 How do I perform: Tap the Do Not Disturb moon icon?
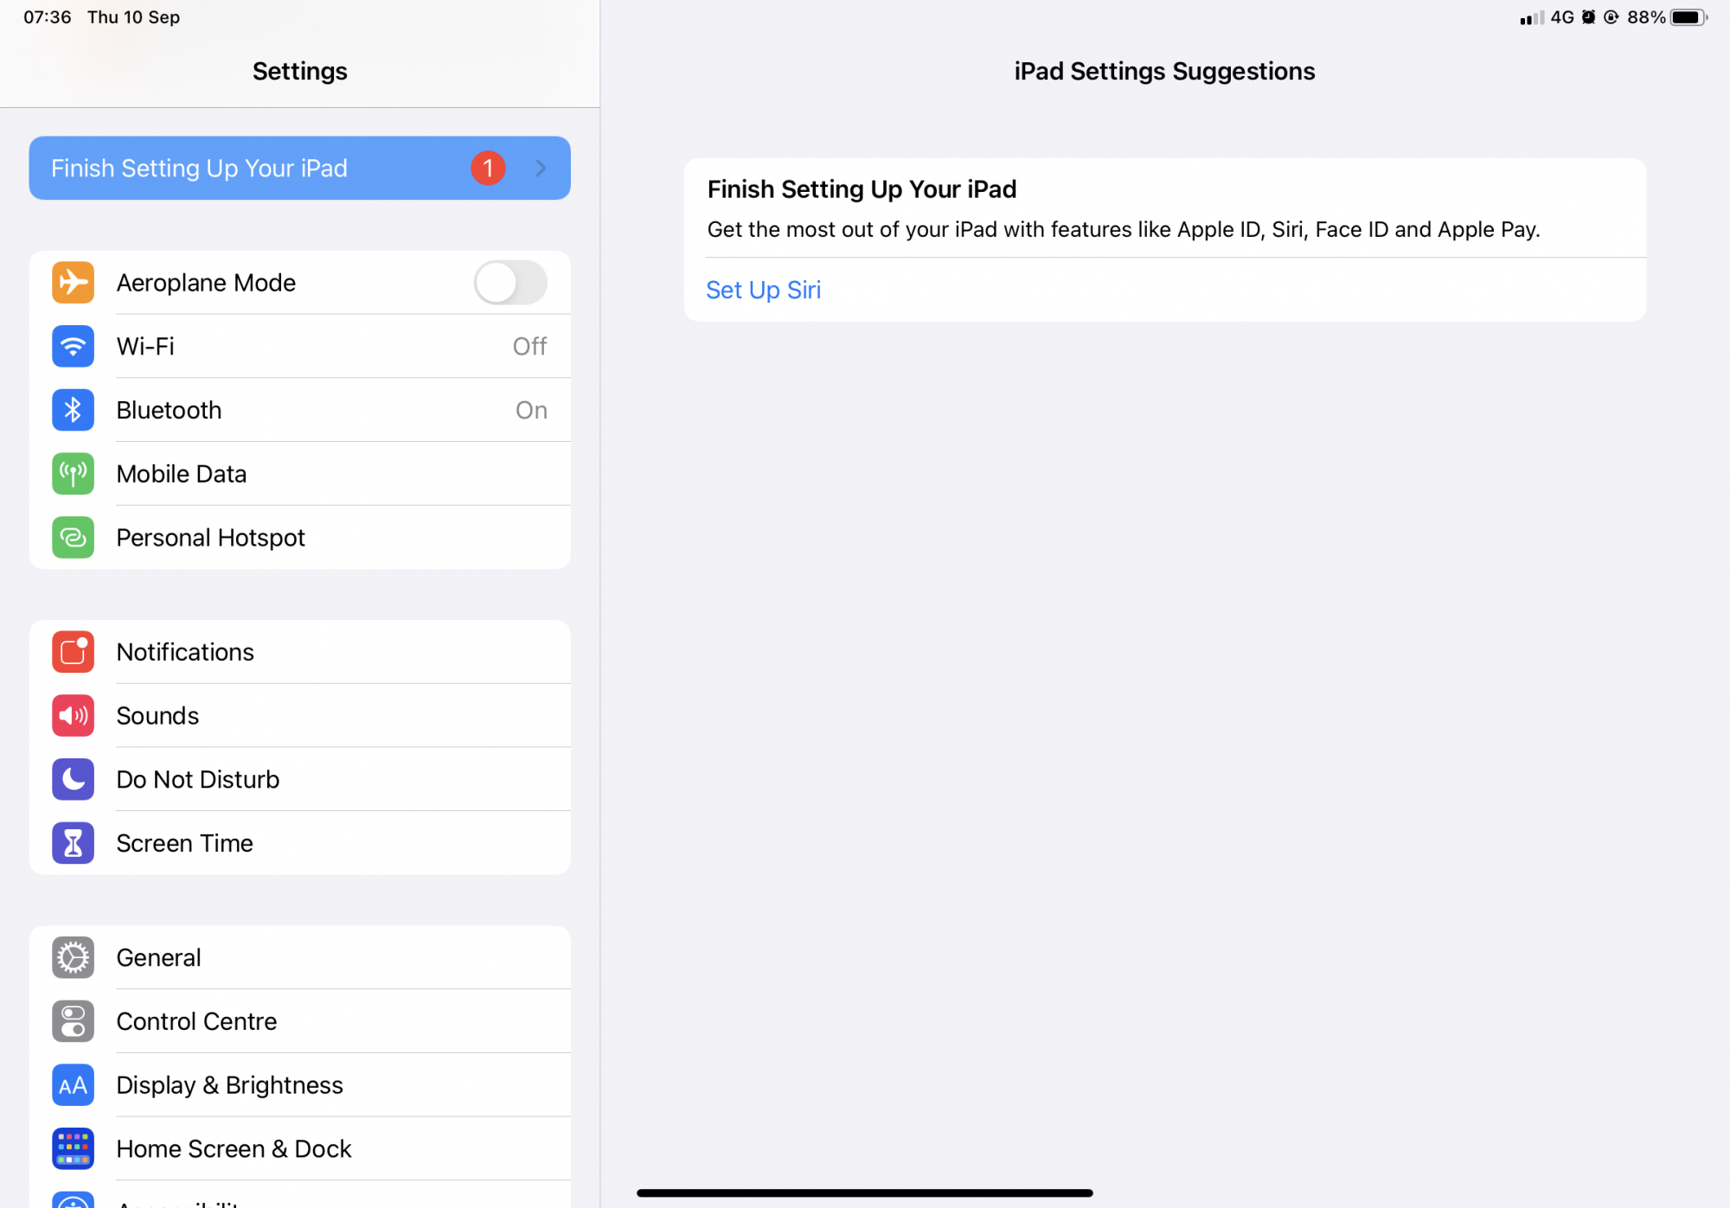pyautogui.click(x=73, y=779)
